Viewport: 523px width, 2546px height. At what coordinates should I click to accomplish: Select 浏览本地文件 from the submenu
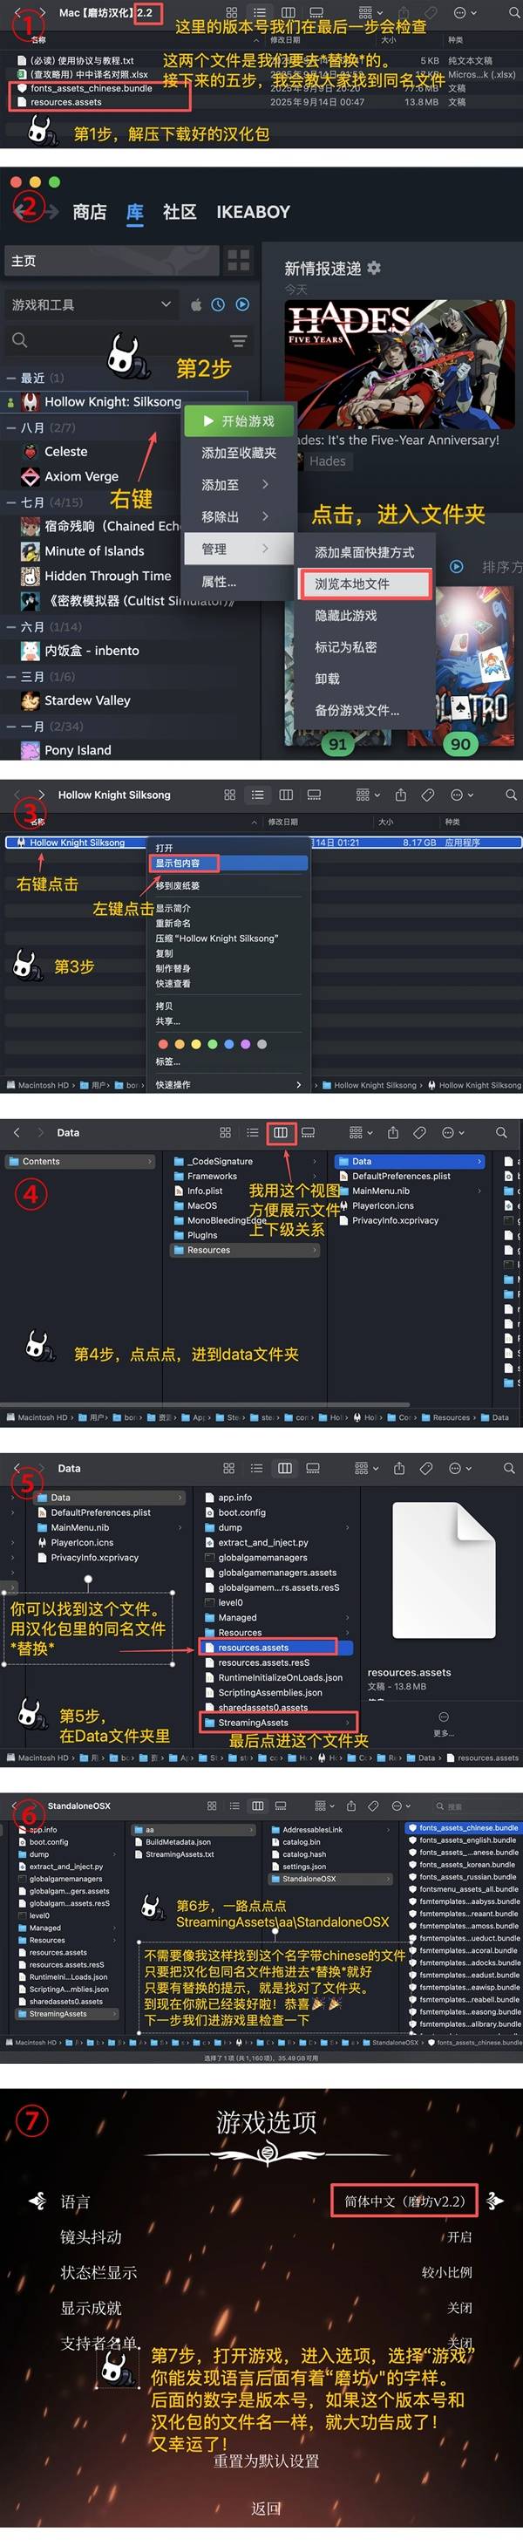click(x=365, y=584)
